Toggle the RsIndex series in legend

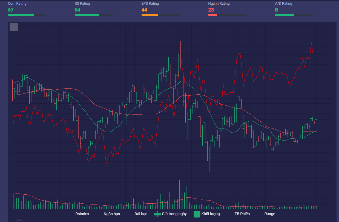click(82, 214)
